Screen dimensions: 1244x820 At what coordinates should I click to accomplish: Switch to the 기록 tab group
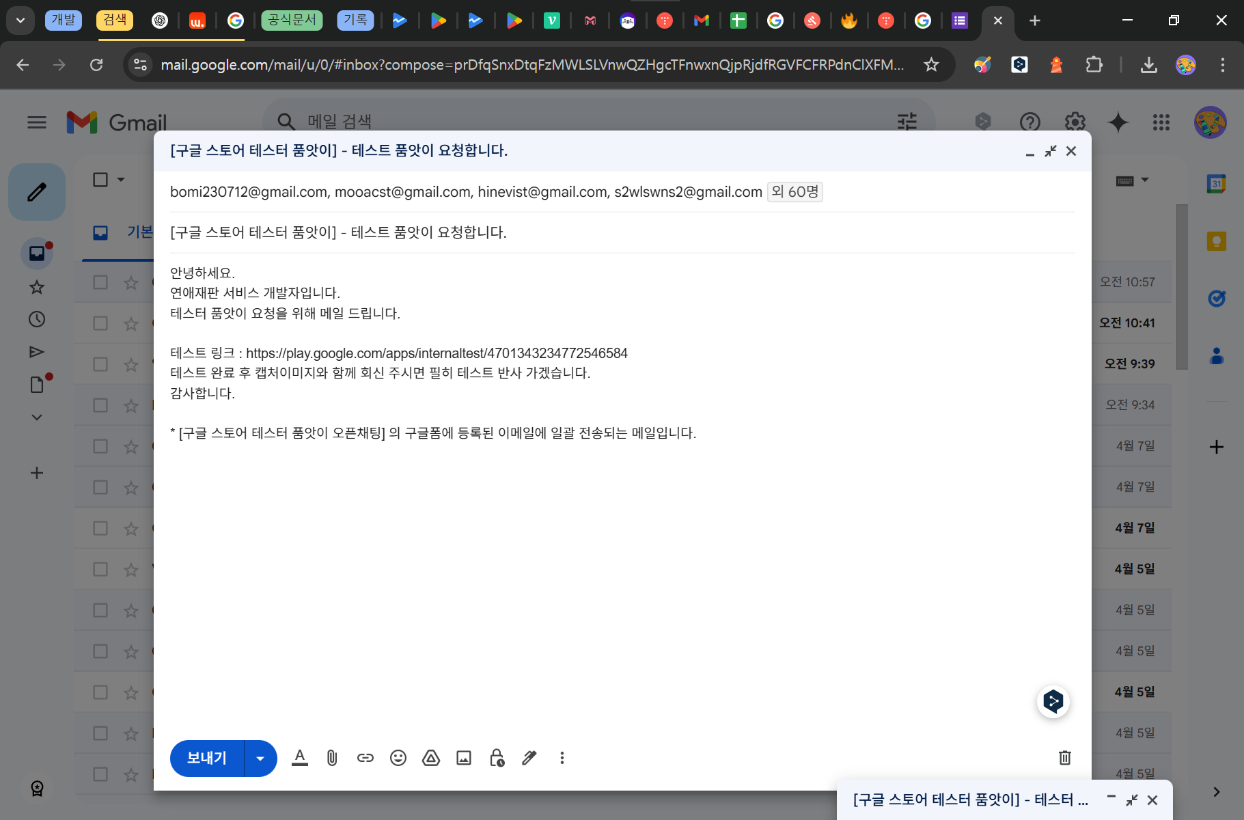(355, 20)
